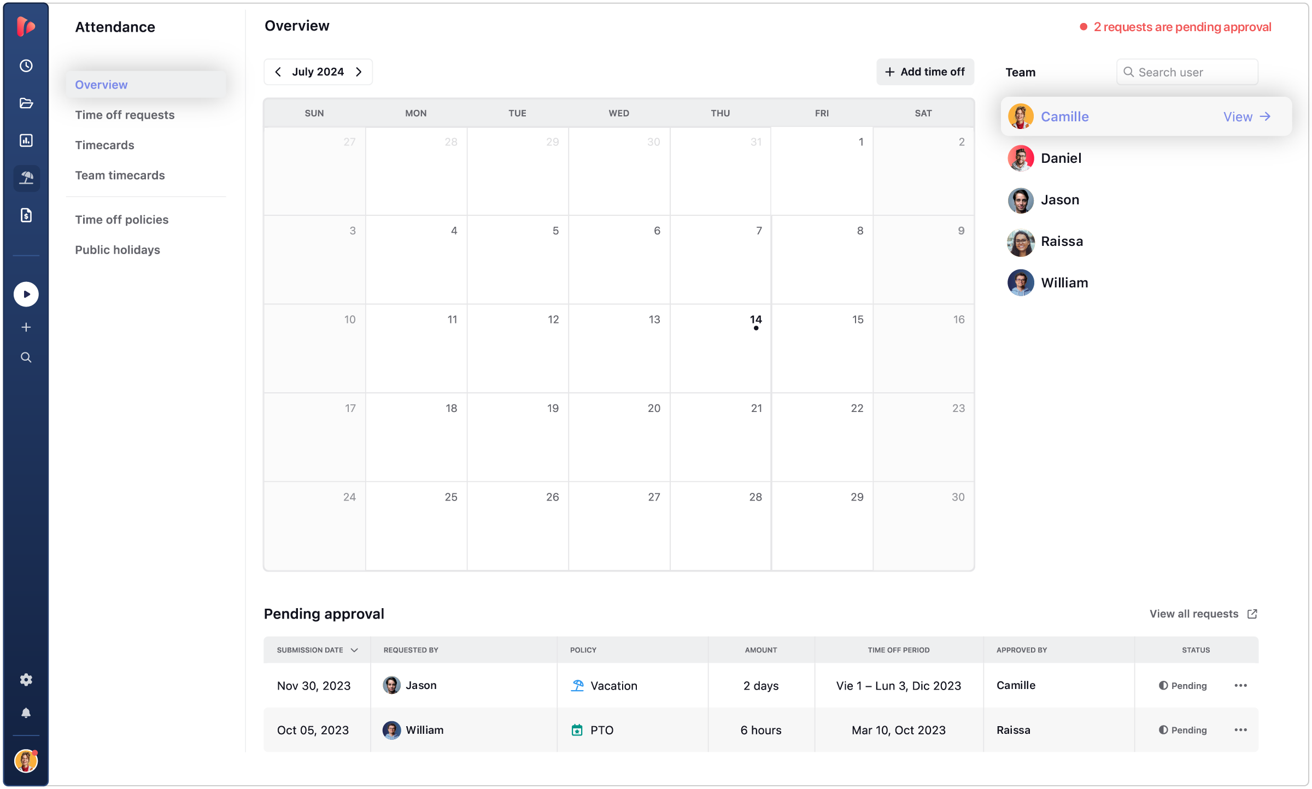Click the plus icon in left sidebar
1312x789 pixels.
coord(26,327)
